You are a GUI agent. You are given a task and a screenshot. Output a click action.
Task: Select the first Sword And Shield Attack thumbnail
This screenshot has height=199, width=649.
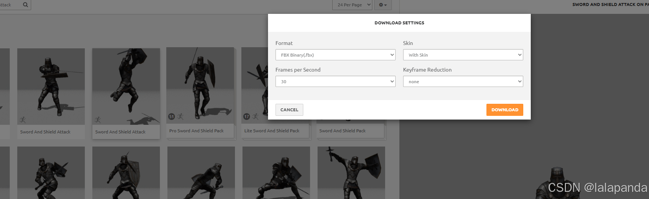click(51, 87)
